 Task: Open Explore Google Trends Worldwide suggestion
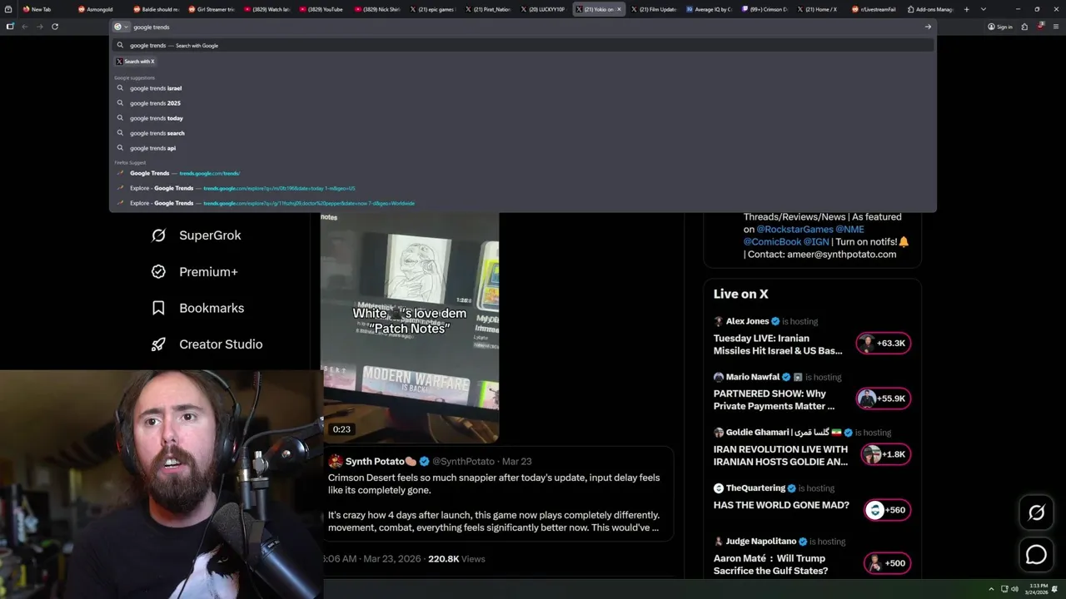tap(523, 203)
